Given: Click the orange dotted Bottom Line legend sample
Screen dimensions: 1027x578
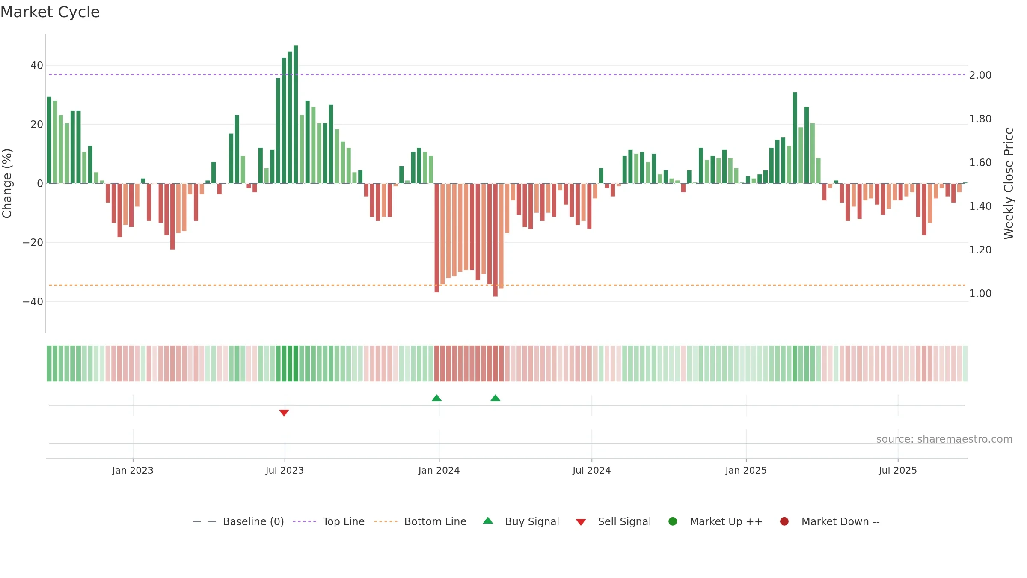Looking at the screenshot, I should click(x=386, y=521).
